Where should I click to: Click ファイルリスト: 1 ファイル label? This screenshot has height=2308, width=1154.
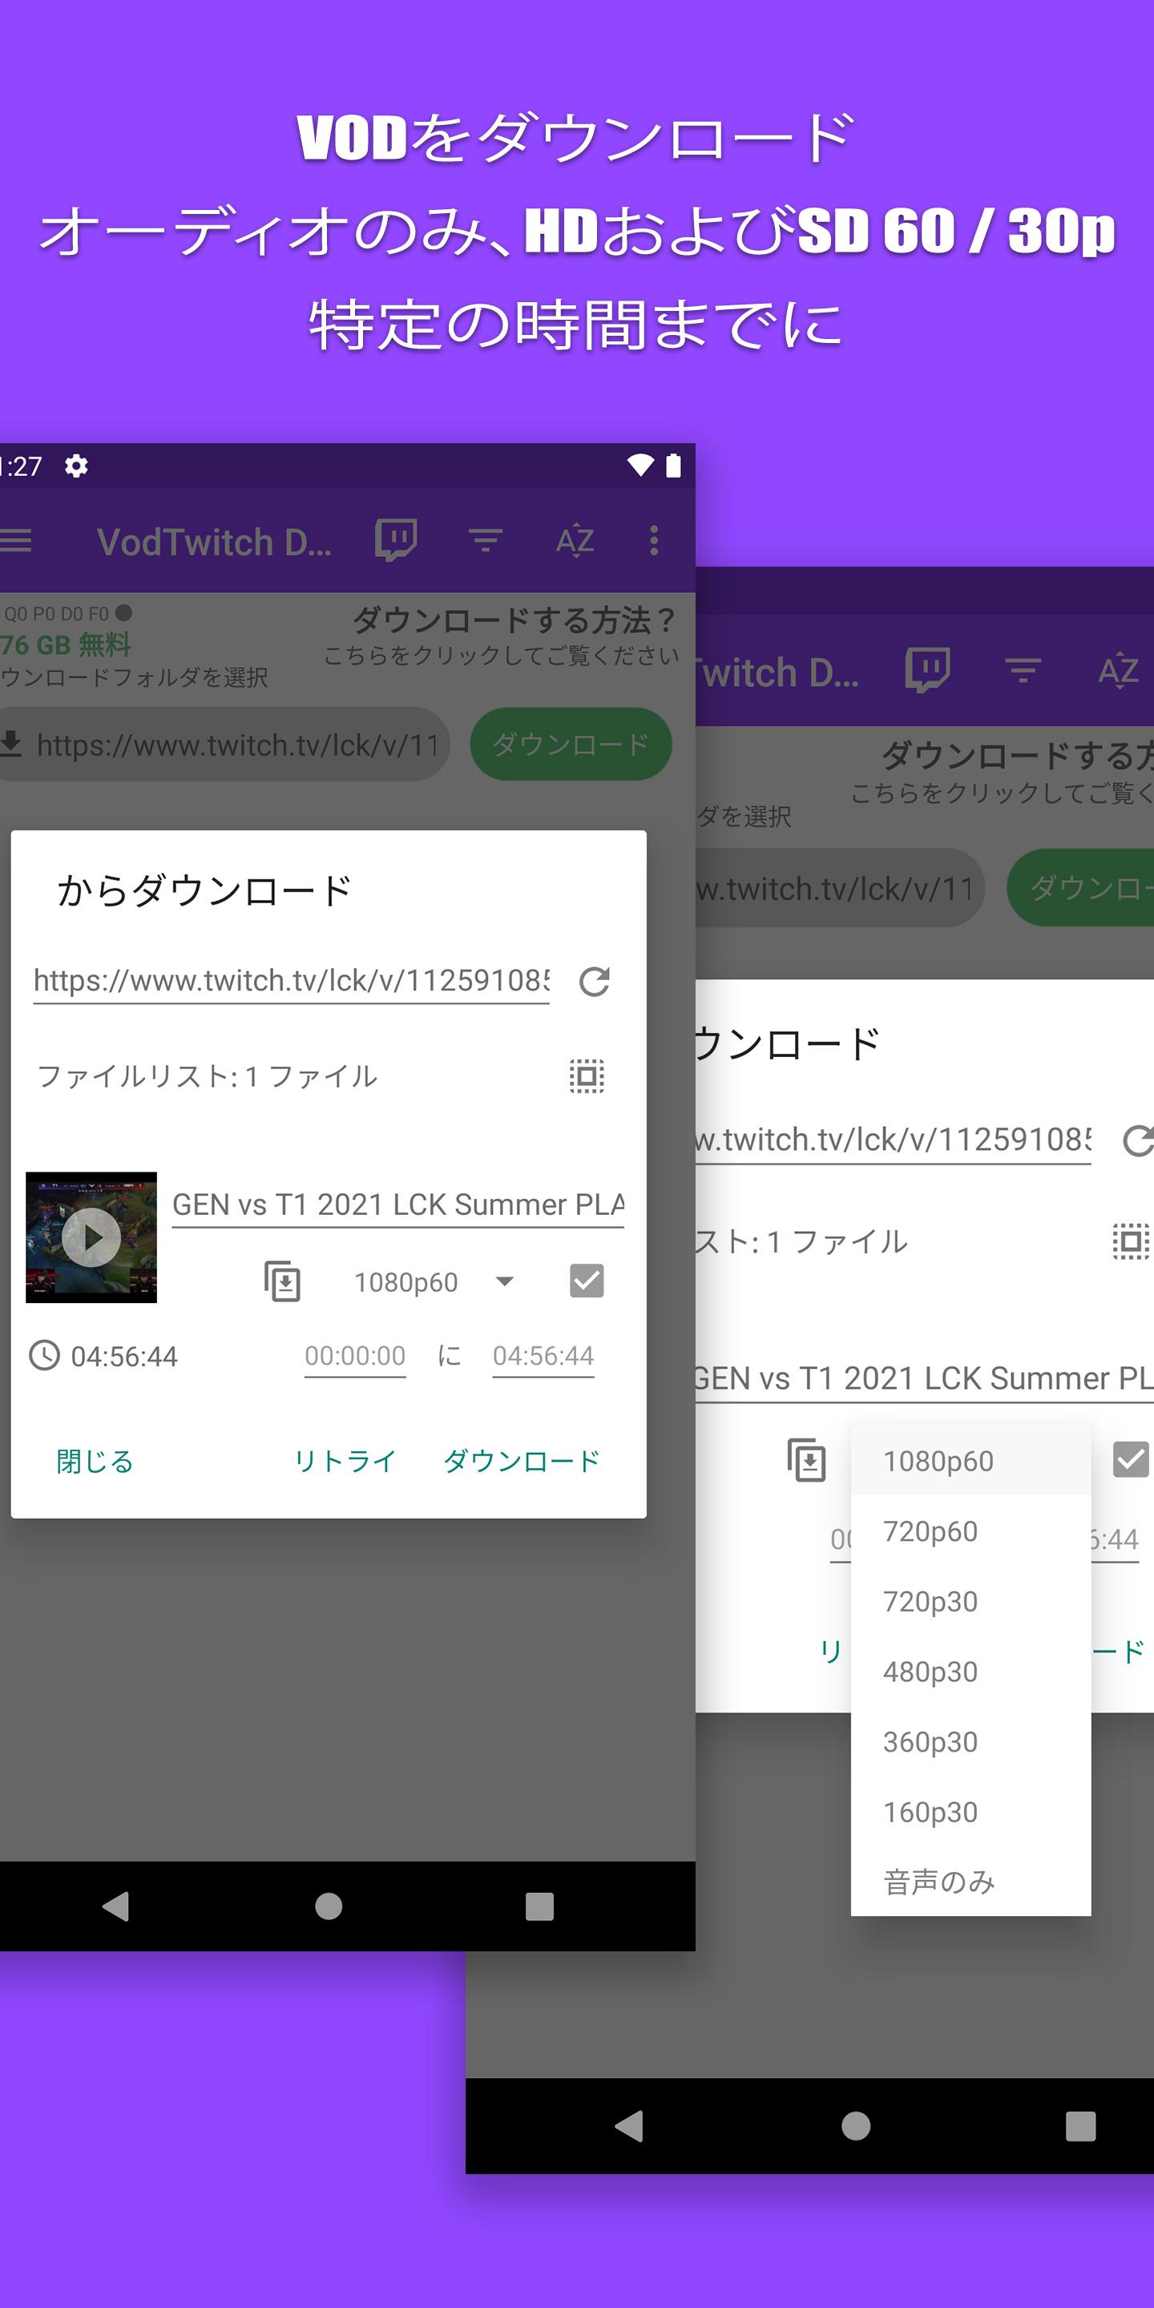[207, 1076]
